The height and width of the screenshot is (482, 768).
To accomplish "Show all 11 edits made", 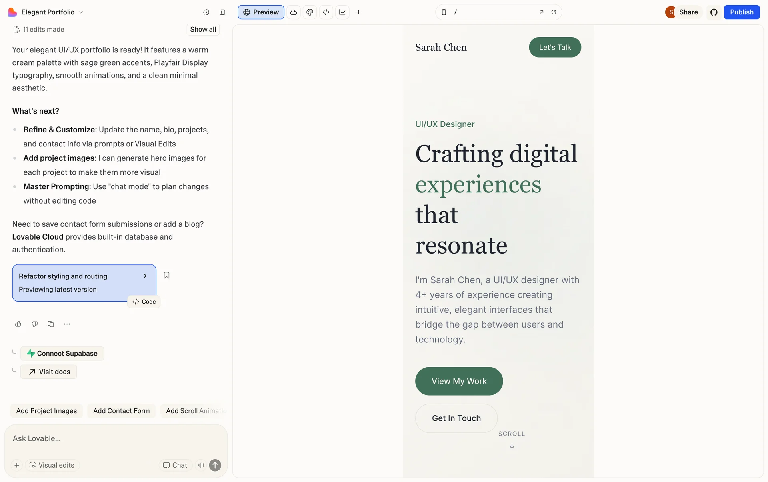I will coord(203,29).
